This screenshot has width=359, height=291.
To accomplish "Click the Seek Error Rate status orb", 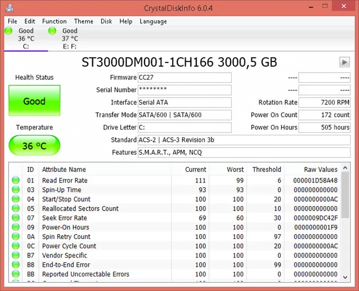I will [x=16, y=218].
